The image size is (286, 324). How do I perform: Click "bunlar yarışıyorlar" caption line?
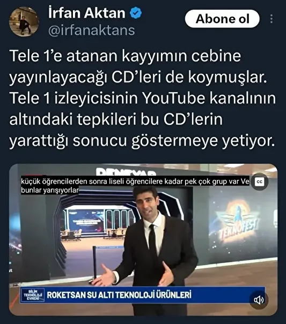[50, 190]
